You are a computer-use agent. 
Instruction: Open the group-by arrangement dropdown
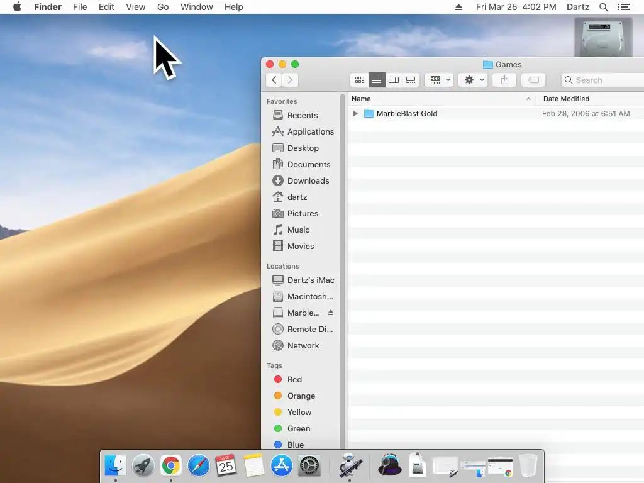coord(440,80)
